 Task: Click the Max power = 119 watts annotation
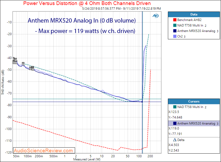85,31
